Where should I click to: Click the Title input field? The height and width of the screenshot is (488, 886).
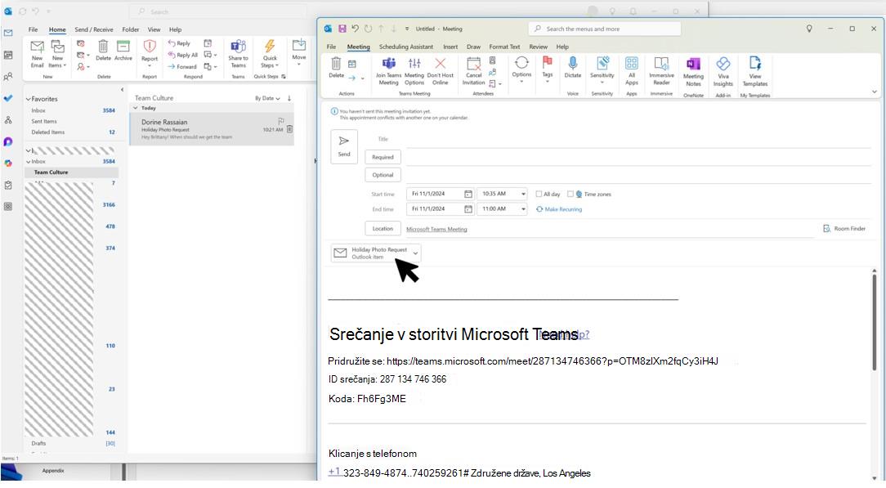(638, 139)
